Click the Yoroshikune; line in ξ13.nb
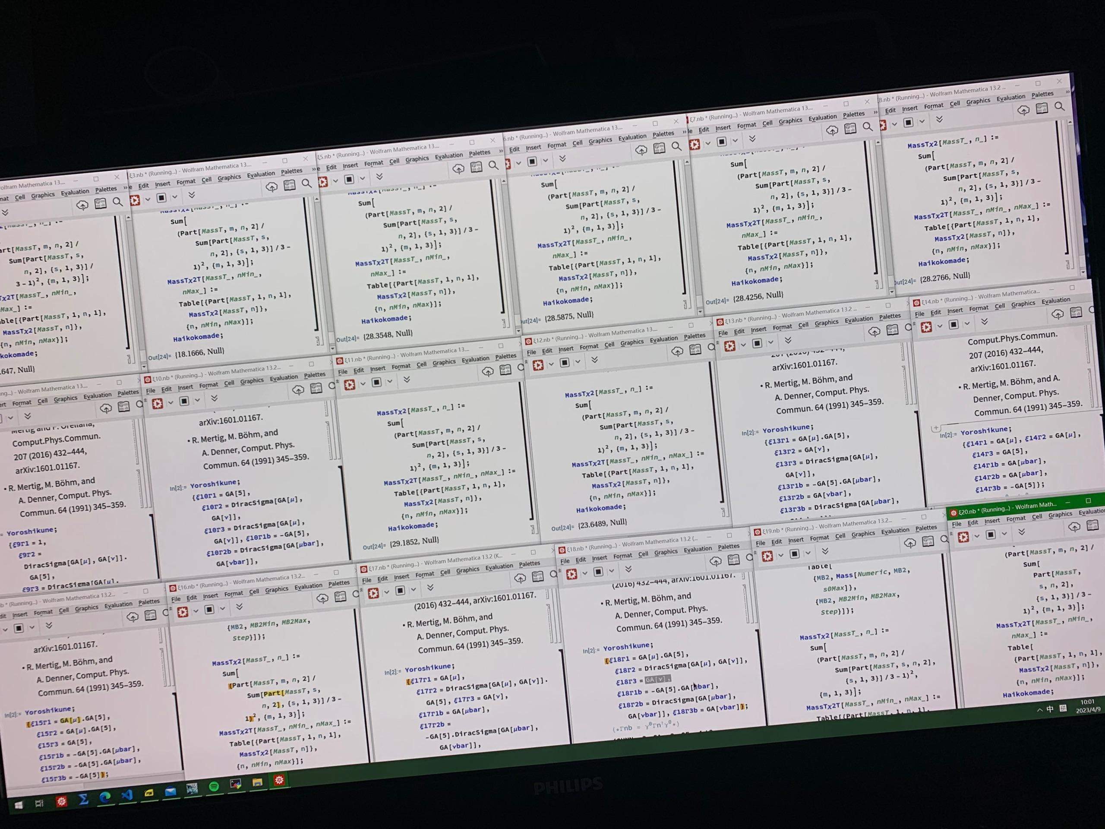The image size is (1105, 829). [x=787, y=428]
